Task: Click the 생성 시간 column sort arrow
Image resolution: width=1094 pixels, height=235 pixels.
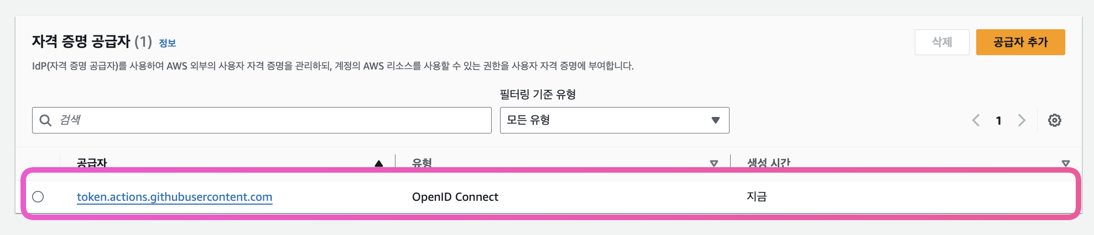Action: (1066, 163)
